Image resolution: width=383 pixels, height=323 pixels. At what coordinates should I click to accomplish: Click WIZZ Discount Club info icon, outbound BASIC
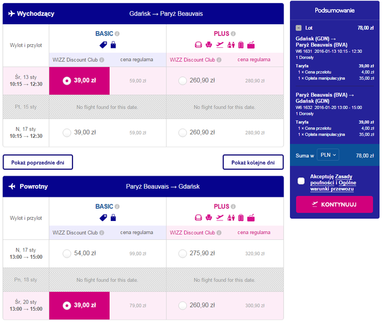(101, 59)
